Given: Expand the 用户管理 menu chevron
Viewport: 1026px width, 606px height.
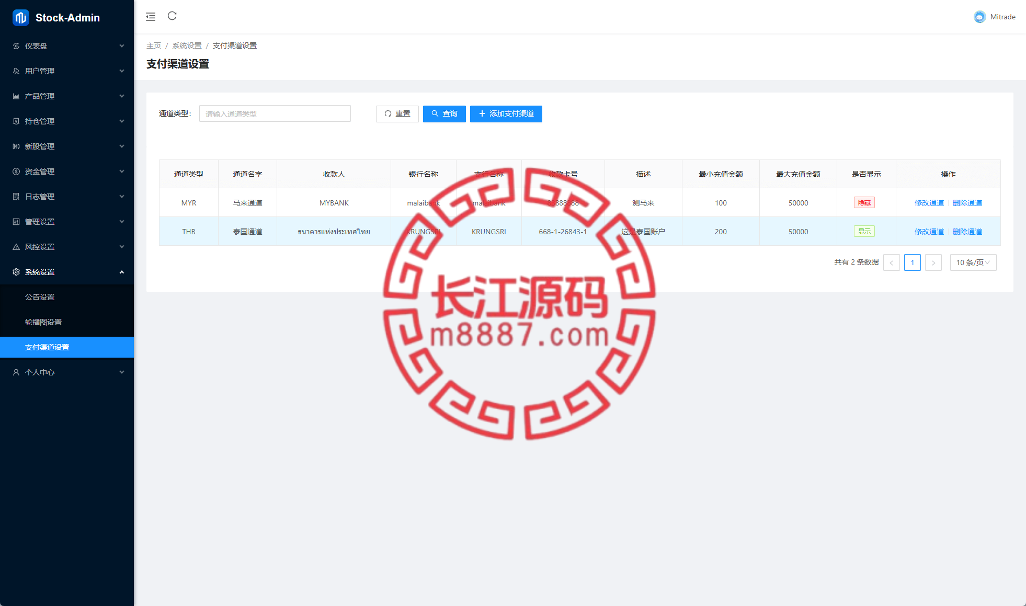Looking at the screenshot, I should coord(122,71).
